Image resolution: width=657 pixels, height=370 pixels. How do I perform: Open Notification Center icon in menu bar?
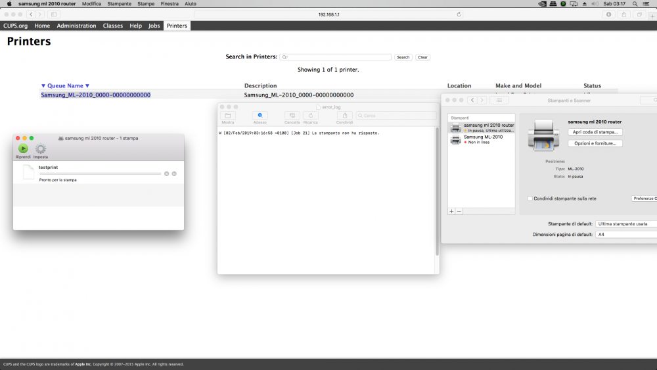646,4
